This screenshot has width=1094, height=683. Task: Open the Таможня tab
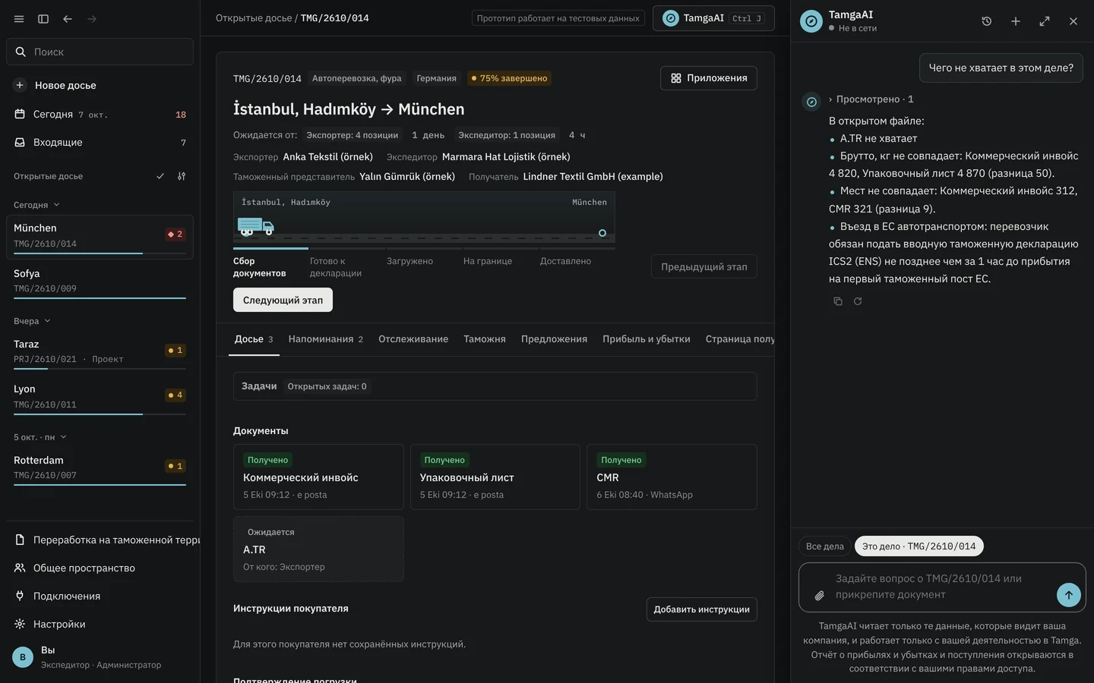point(485,339)
